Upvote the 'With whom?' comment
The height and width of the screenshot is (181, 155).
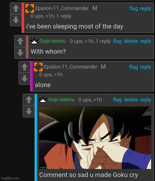click(20, 41)
